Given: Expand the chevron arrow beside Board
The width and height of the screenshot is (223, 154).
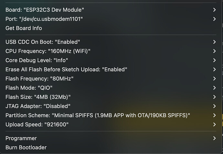Looking at the screenshot, I should pyautogui.click(x=215, y=10).
